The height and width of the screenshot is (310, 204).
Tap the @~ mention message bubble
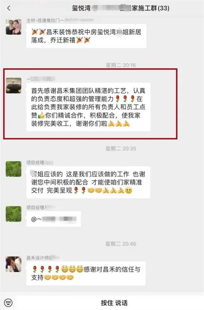point(54,219)
